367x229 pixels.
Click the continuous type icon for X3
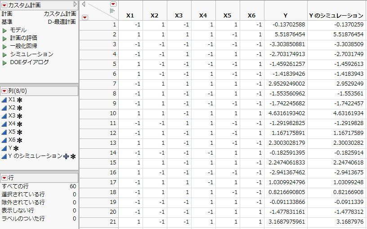click(x=4, y=116)
